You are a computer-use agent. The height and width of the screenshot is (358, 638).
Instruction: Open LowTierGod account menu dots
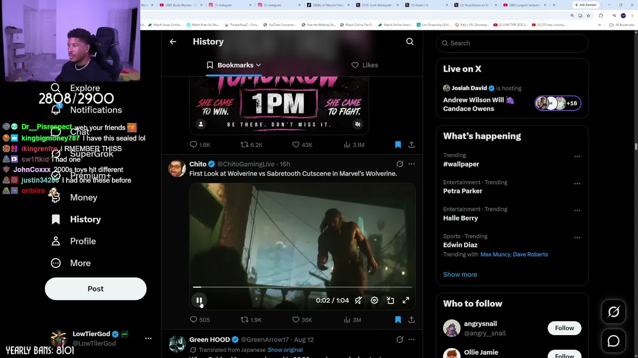tap(148, 339)
